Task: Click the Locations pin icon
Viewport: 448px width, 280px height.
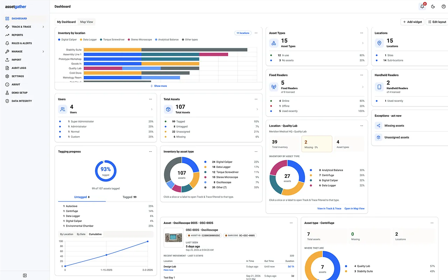Action: click(x=379, y=43)
